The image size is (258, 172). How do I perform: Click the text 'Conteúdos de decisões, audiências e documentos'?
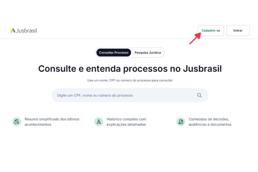(x=210, y=122)
